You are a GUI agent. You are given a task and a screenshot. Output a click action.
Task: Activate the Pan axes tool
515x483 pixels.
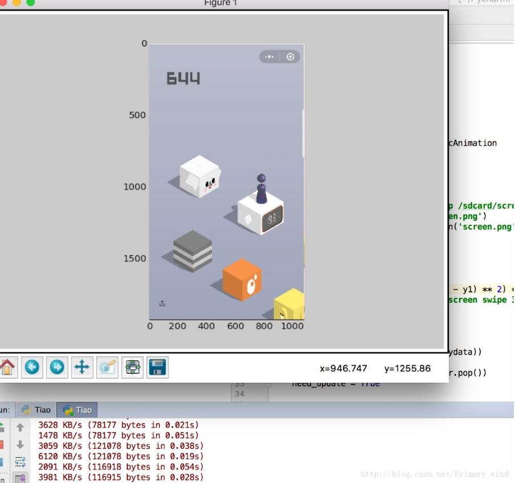click(82, 367)
